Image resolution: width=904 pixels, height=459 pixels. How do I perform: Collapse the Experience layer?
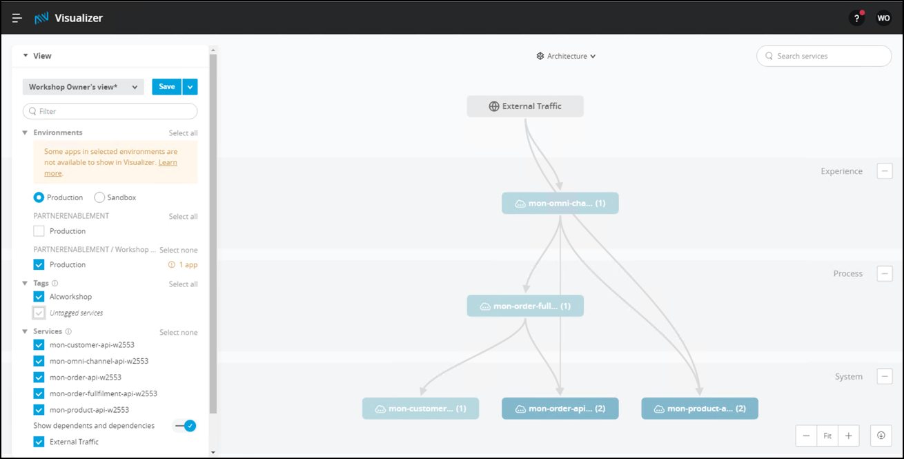885,171
